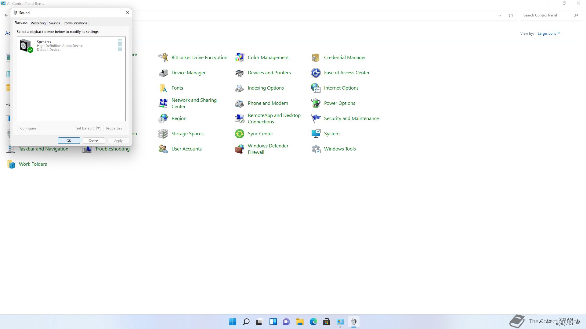
Task: Confirm the Sound dialog with OK
Action: coord(69,141)
